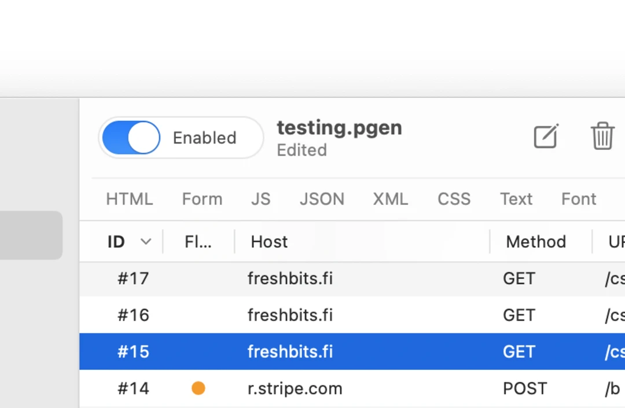Click the testing.pgen file title
Image resolution: width=625 pixels, height=408 pixels.
coord(339,128)
